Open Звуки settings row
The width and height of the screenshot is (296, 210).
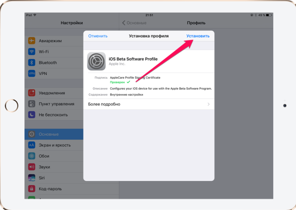(54, 167)
